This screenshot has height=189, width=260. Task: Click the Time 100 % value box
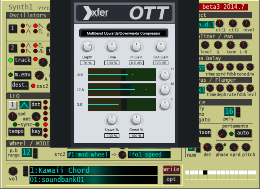(112, 63)
